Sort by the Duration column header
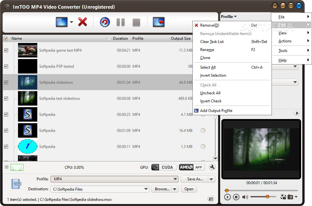The image size is (312, 206). click(x=121, y=38)
